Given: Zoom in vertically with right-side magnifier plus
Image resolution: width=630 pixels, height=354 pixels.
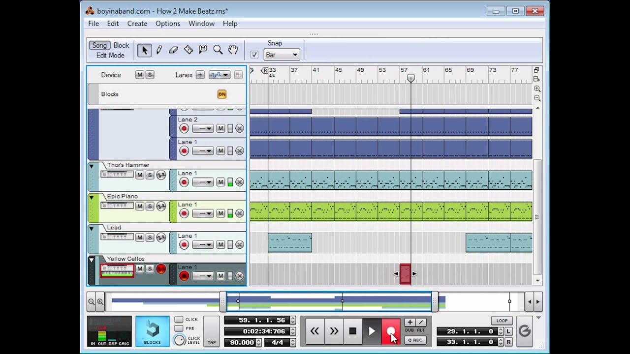Looking at the screenshot, I should pos(537,88).
